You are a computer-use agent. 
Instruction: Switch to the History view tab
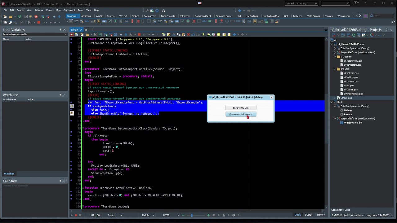[x=321, y=215]
